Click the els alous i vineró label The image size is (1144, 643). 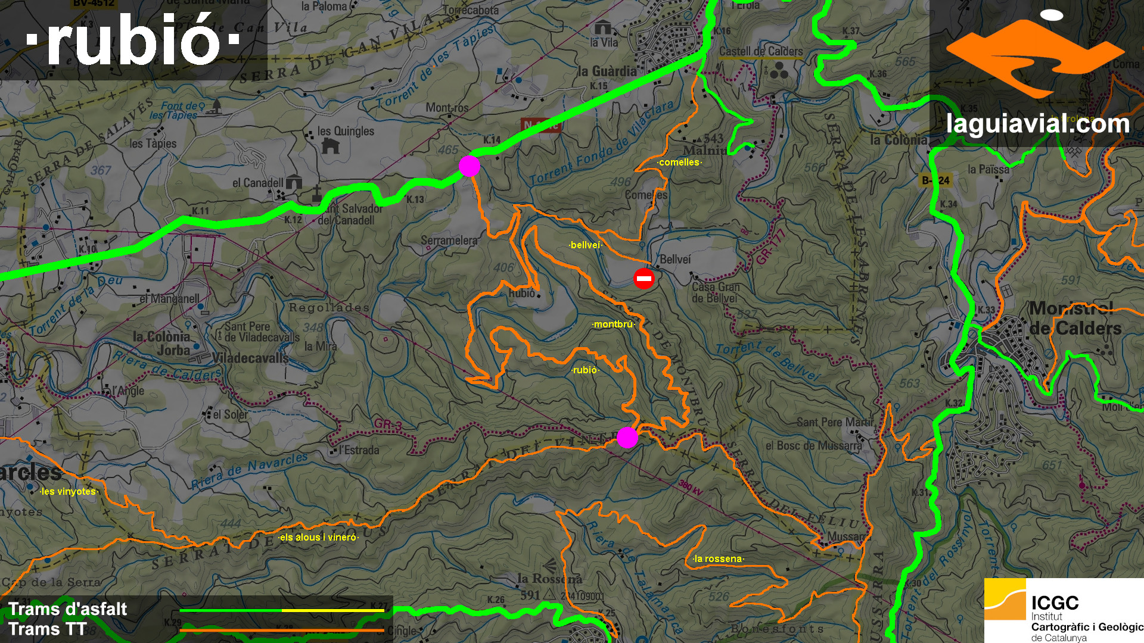(318, 538)
